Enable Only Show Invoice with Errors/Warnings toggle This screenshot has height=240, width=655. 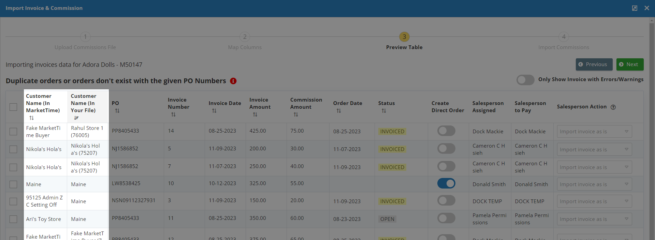[x=525, y=80]
